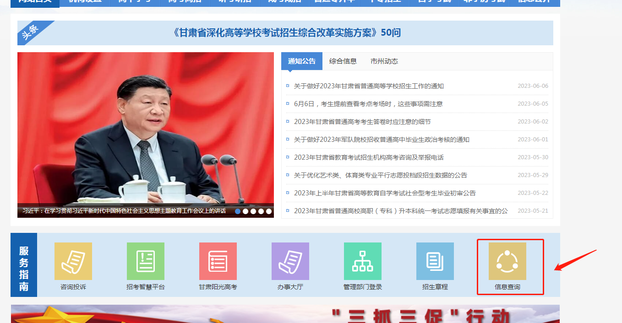The image size is (622, 323).
Task: Open the 招考智慧平台 green icon
Action: [x=146, y=261]
